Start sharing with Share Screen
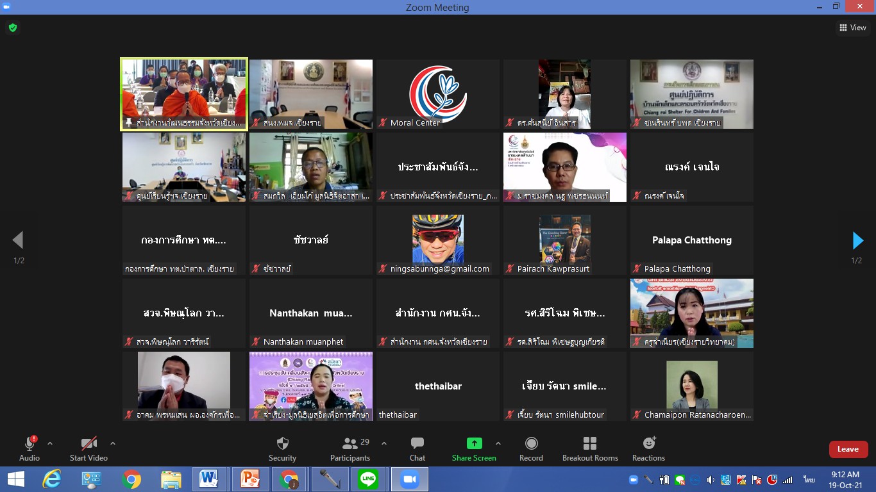The width and height of the screenshot is (876, 492). [x=474, y=443]
